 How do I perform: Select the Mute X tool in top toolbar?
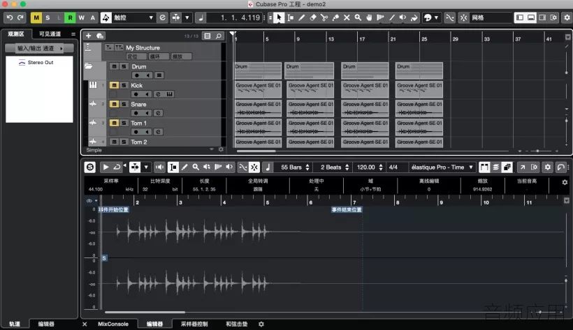[347, 17]
